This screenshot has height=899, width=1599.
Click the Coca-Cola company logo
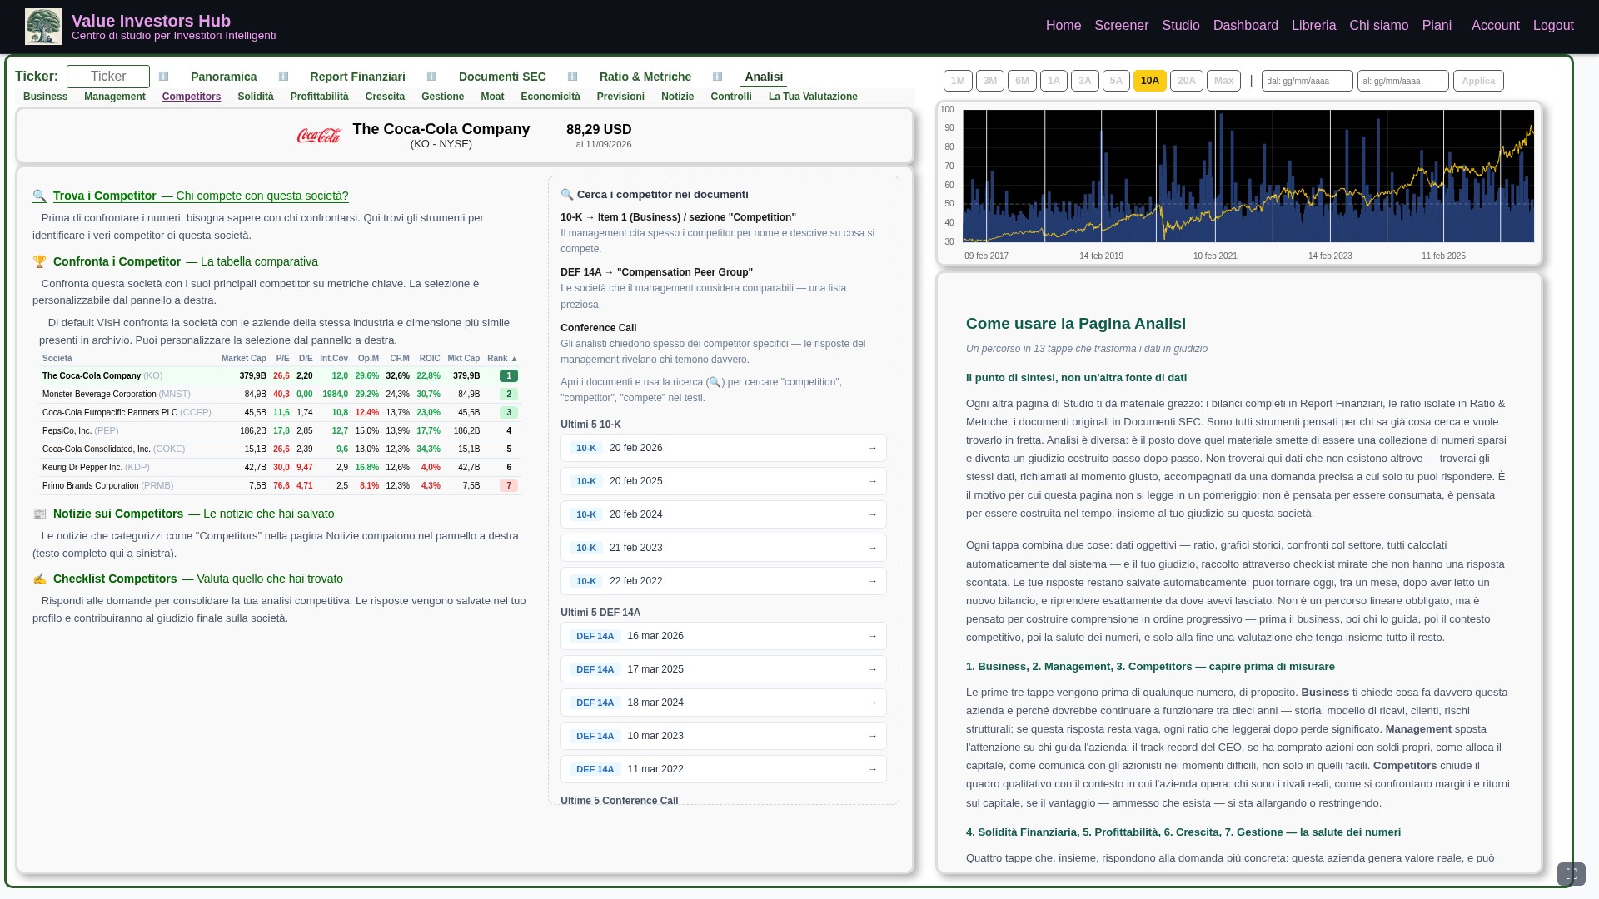tap(319, 136)
